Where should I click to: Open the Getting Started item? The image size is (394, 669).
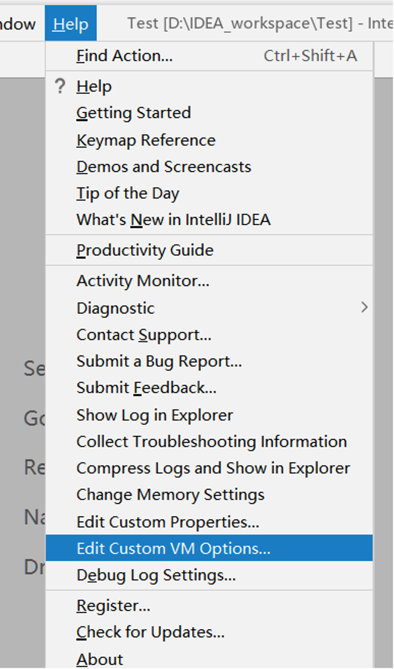click(209, 113)
